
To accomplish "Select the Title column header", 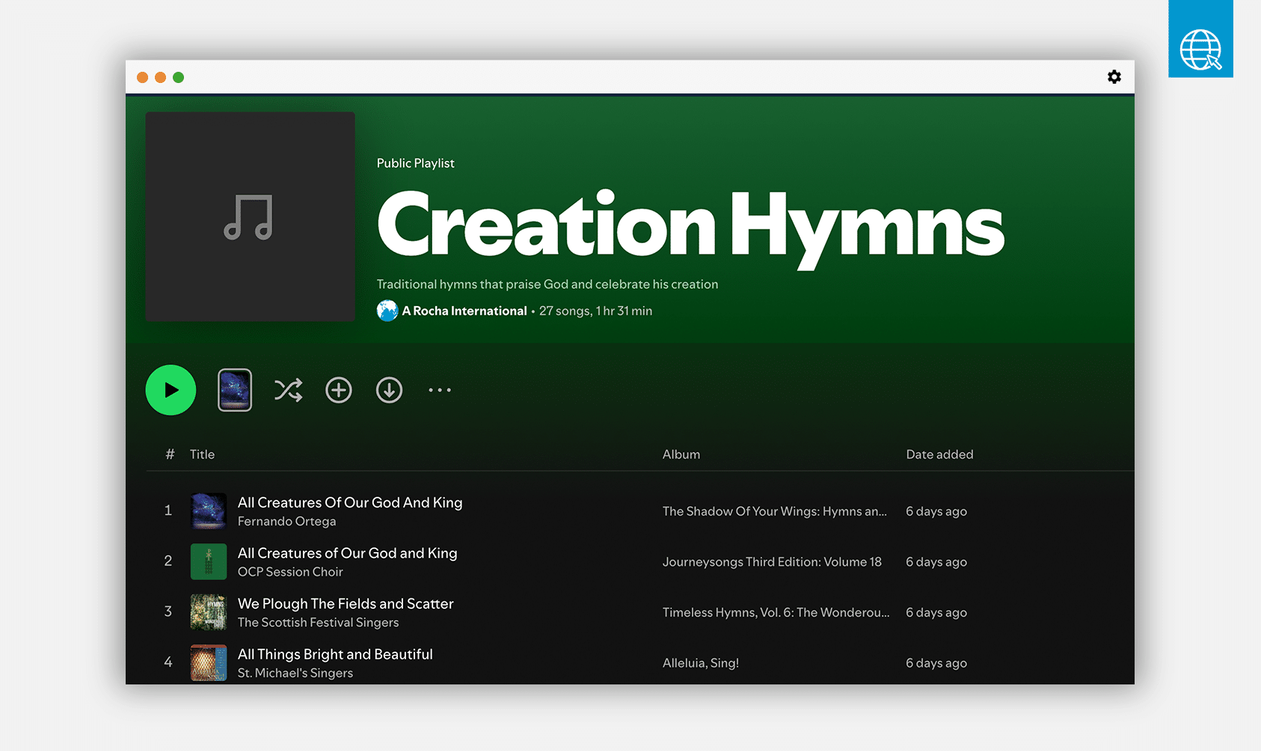I will tap(202, 454).
